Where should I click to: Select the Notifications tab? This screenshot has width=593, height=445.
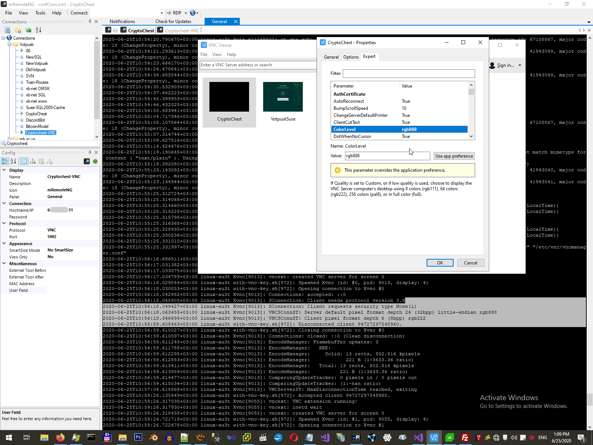click(x=122, y=22)
